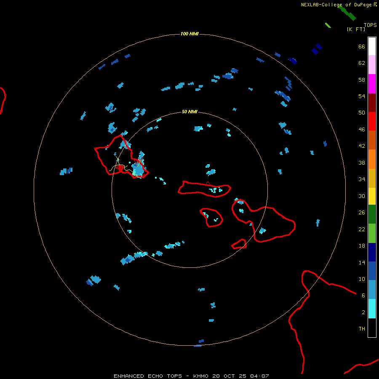The height and width of the screenshot is (379, 379).
Task: Click the 100 NMI range ring label
Action: tap(190, 34)
